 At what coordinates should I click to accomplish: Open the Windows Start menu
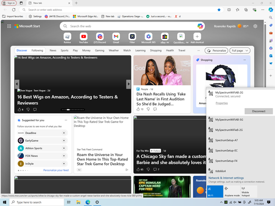(x=4, y=202)
